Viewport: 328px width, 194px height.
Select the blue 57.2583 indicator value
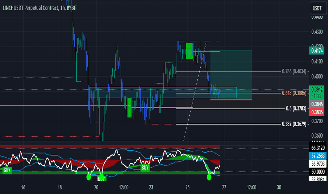point(318,156)
